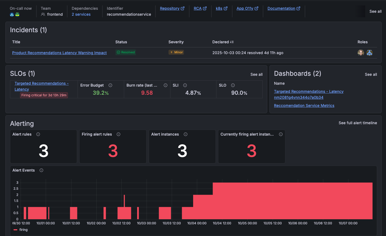The height and width of the screenshot is (236, 386).
Task: Click See all in SLOs panel
Action: (x=256, y=74)
